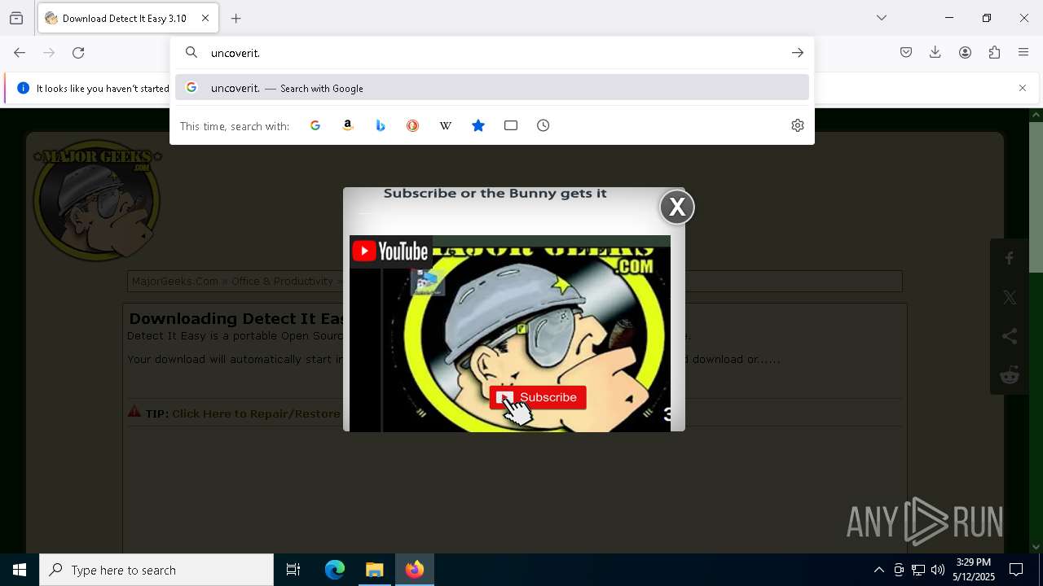Expand the list all tabs dropdown

pyautogui.click(x=882, y=18)
